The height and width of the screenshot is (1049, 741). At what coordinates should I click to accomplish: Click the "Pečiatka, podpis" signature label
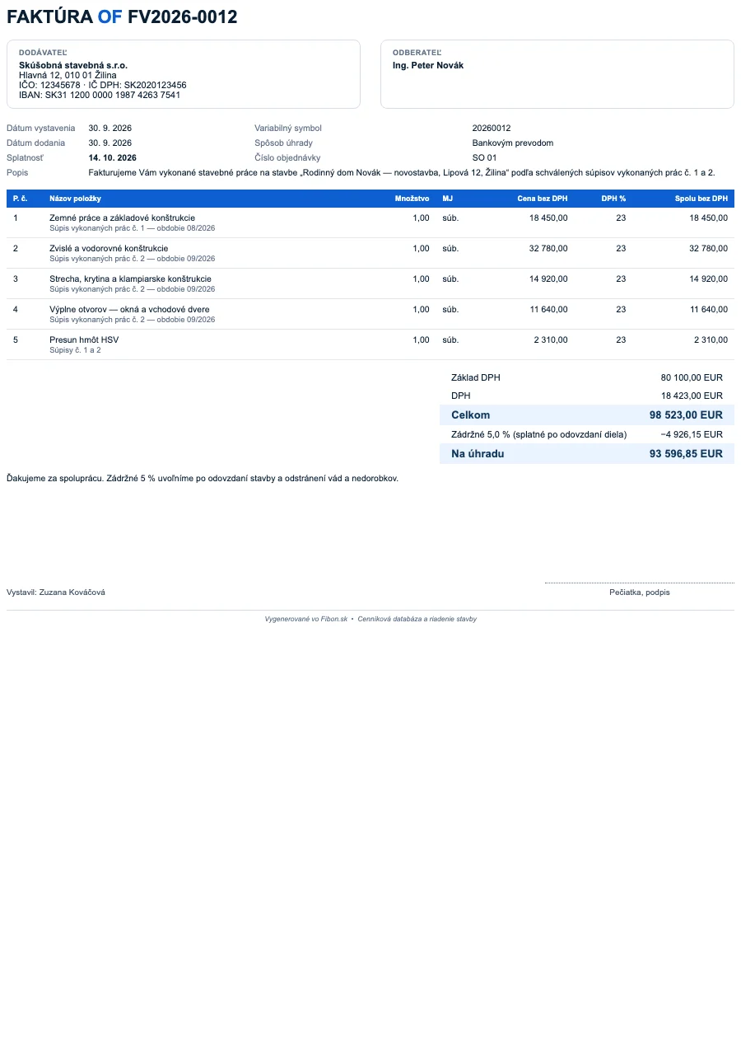(x=640, y=592)
